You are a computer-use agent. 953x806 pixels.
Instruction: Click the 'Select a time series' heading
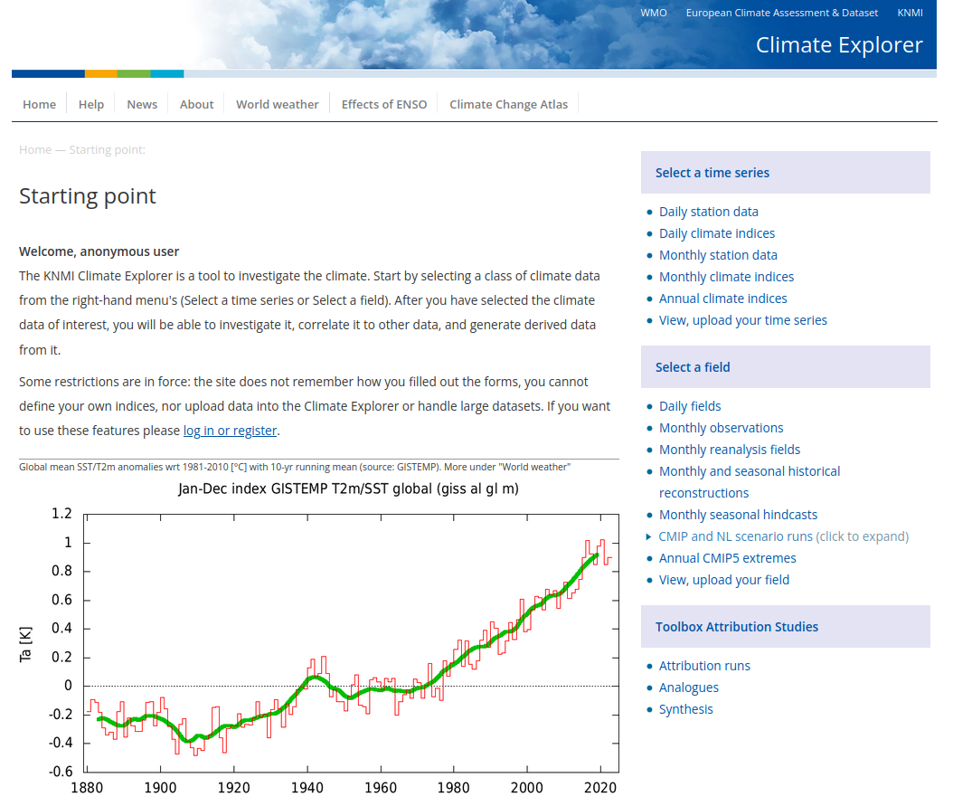pyautogui.click(x=712, y=173)
